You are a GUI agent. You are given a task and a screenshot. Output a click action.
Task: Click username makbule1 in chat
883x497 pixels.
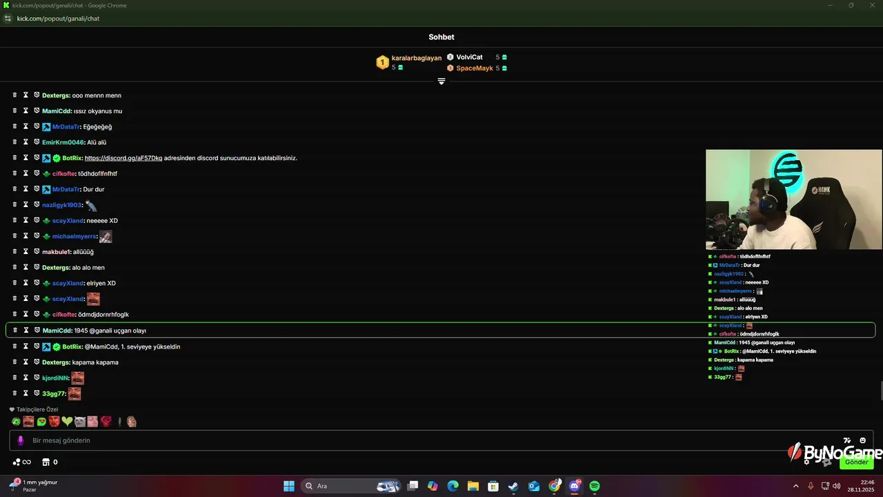(56, 252)
